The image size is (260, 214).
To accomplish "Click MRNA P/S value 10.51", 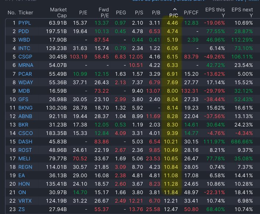I will pyautogui.click(x=136, y=65).
